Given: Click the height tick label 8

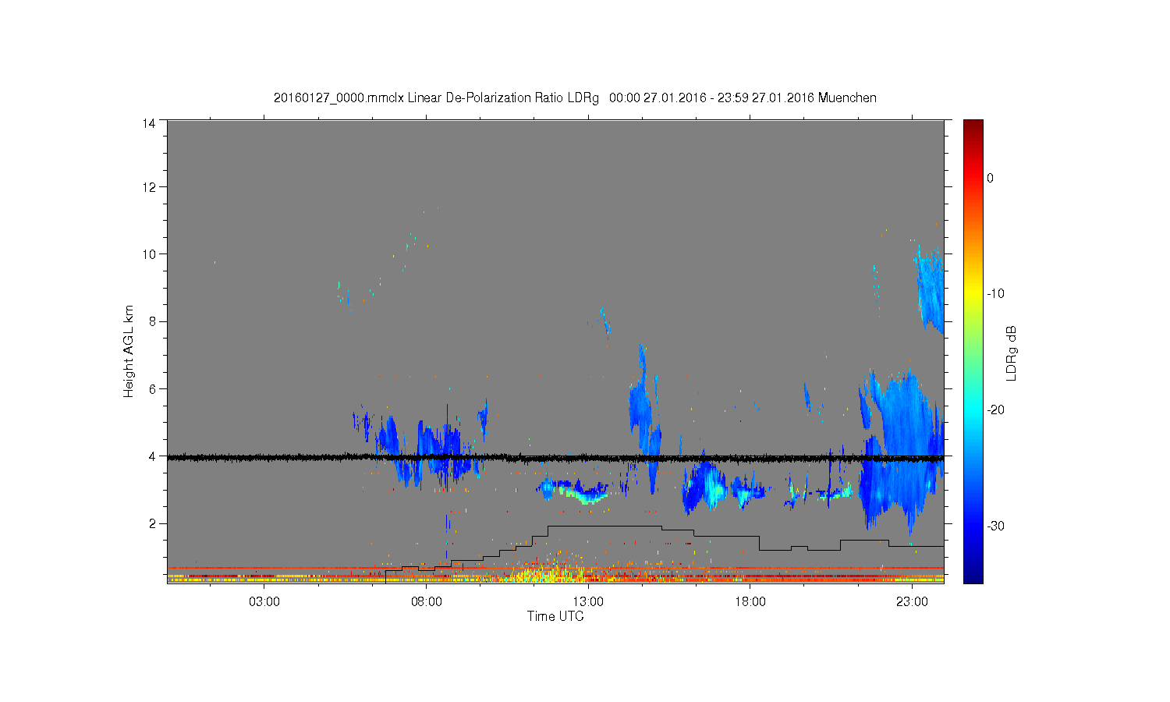Looking at the screenshot, I should 152,321.
